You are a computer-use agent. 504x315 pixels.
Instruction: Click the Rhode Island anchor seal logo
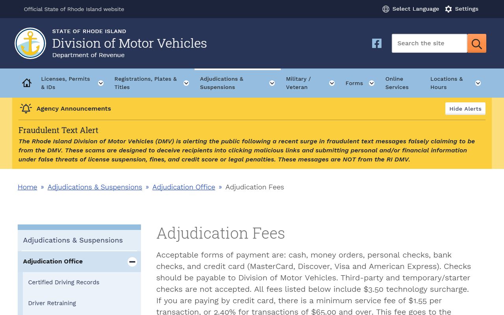click(30, 43)
